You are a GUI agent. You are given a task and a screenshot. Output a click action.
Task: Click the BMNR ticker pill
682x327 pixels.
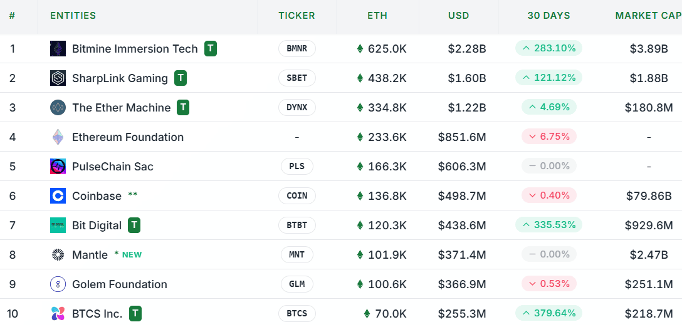[x=297, y=49]
